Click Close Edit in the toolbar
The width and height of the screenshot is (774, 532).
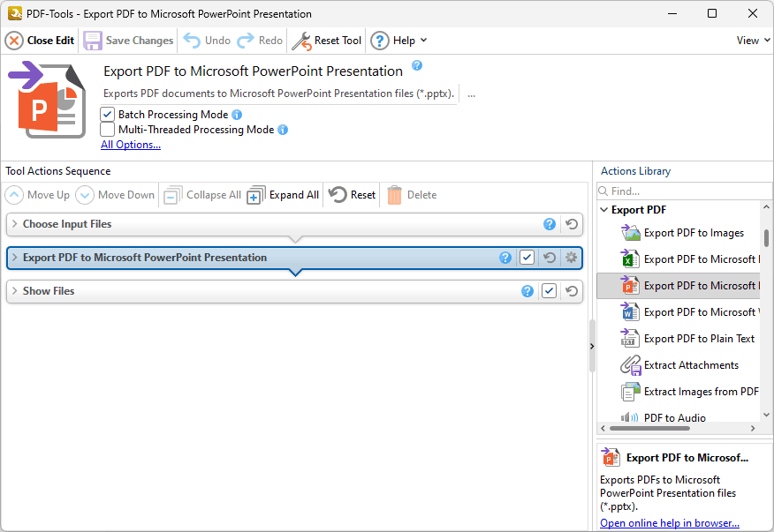point(40,41)
